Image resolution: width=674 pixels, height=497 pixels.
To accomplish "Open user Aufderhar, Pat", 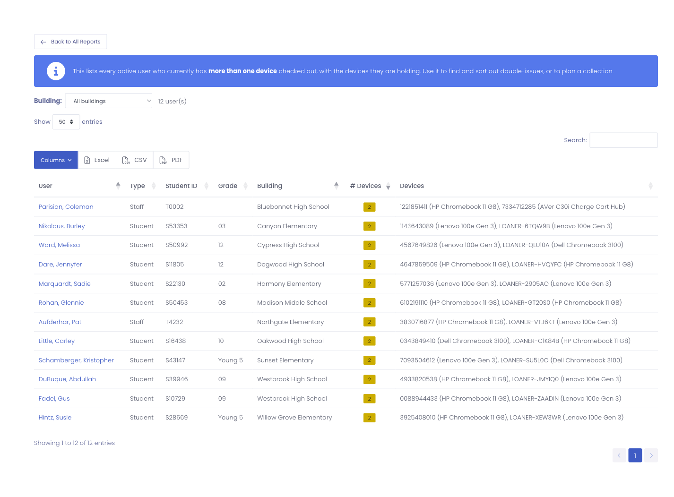I will click(x=60, y=322).
